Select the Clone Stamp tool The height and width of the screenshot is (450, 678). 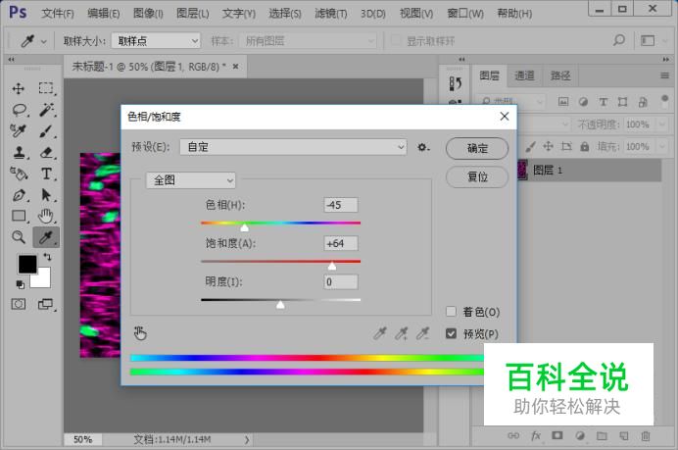tap(19, 152)
